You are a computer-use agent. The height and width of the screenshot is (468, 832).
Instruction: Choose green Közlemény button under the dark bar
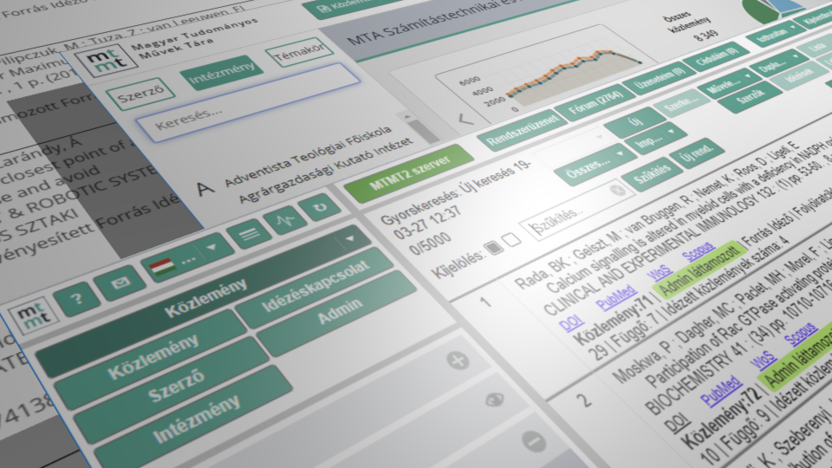(153, 357)
